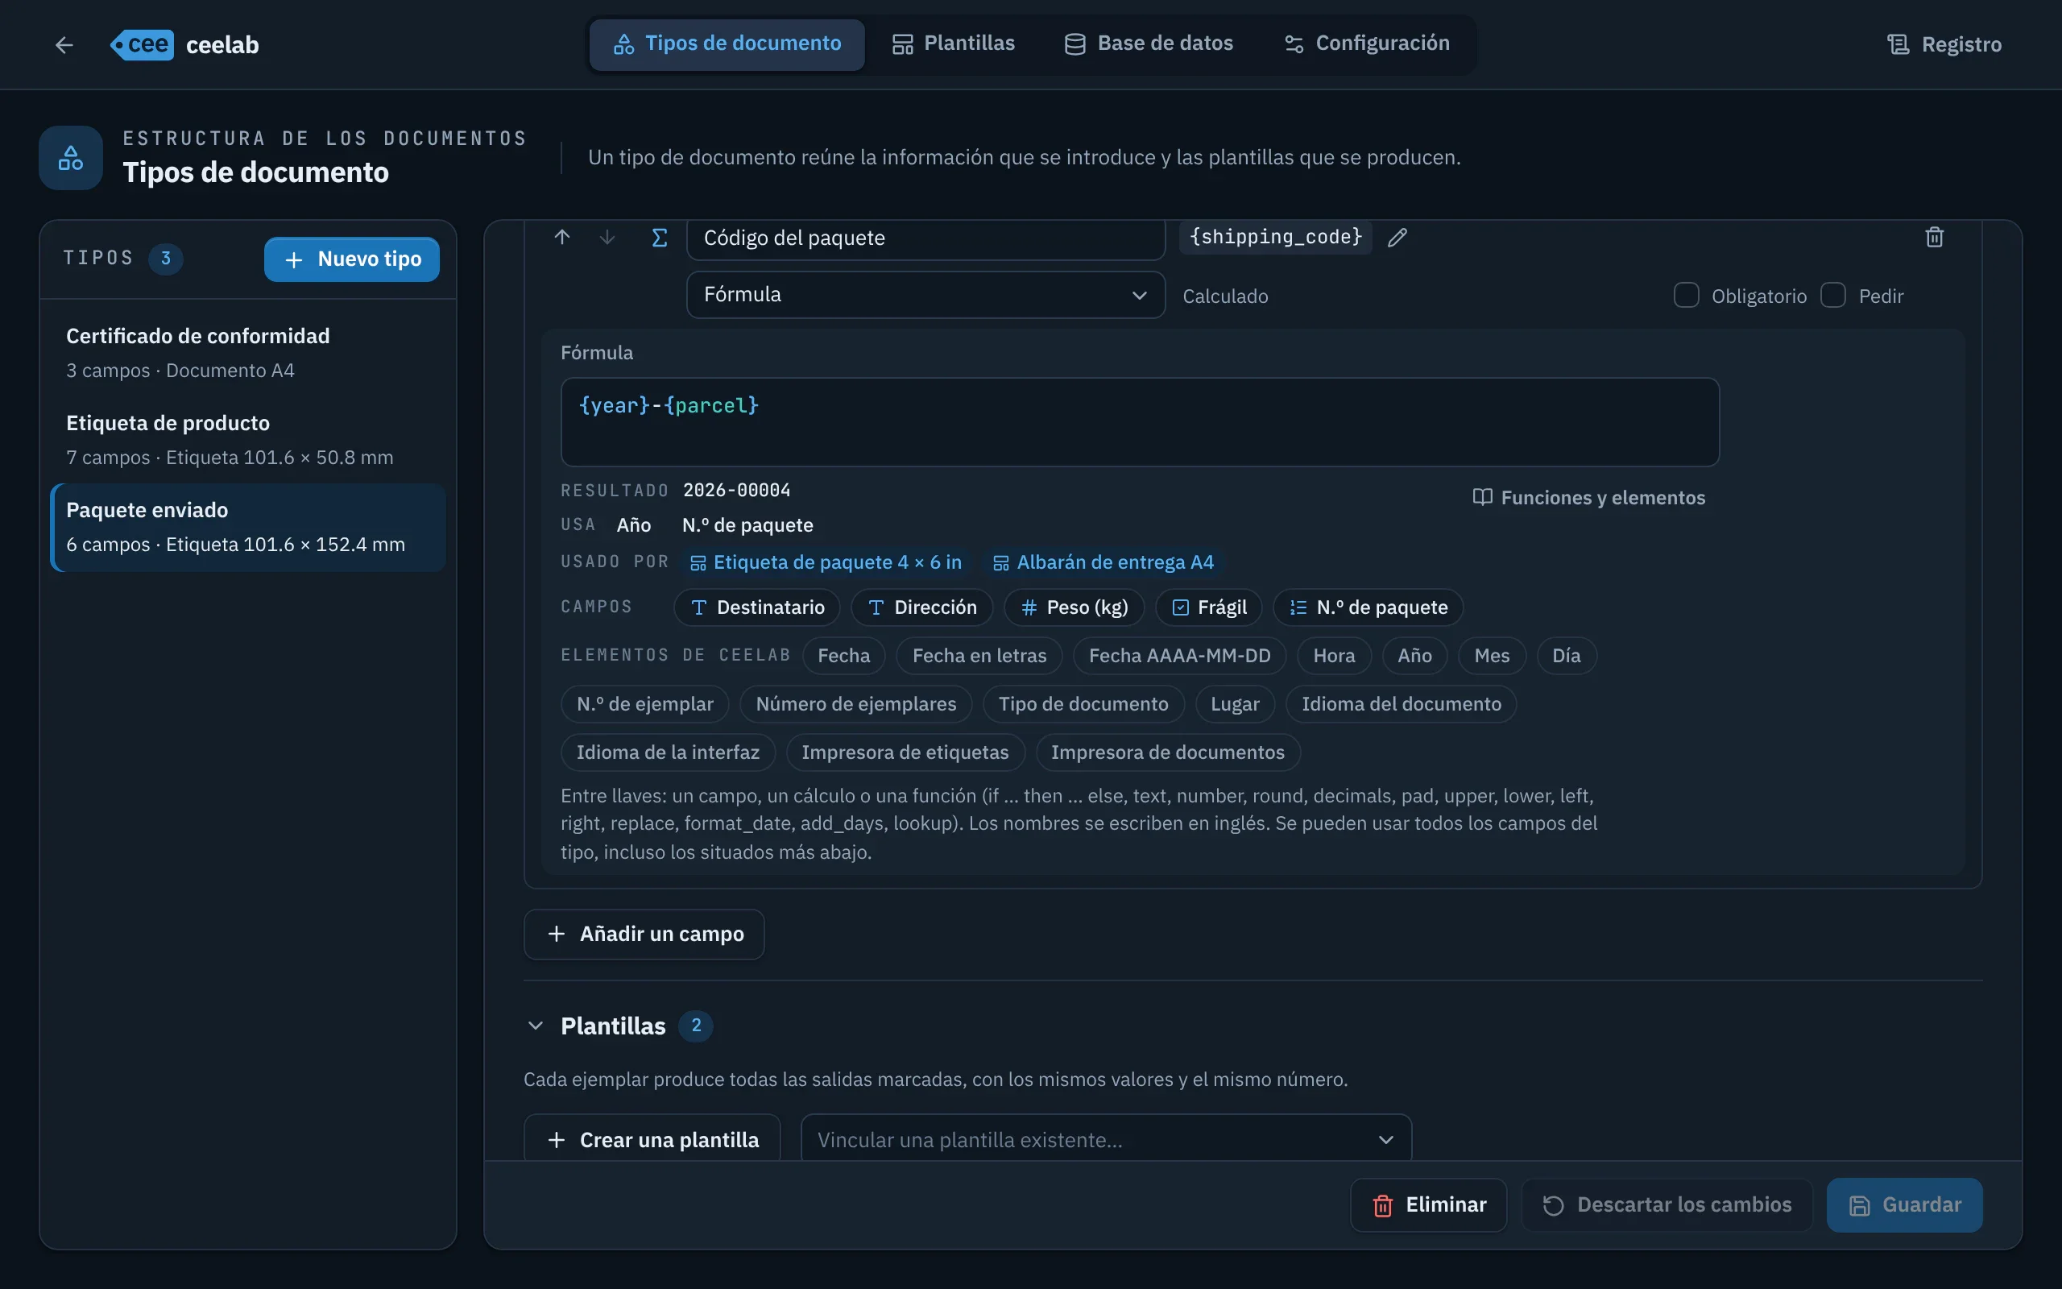Open the Configuración tab
Viewport: 2062px width, 1289px height.
pos(1367,44)
